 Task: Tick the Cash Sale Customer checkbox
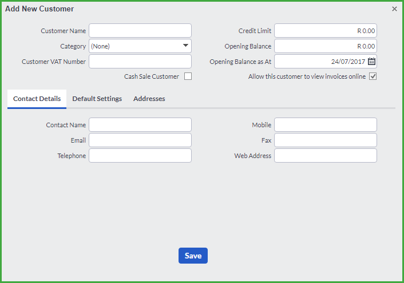pos(188,76)
